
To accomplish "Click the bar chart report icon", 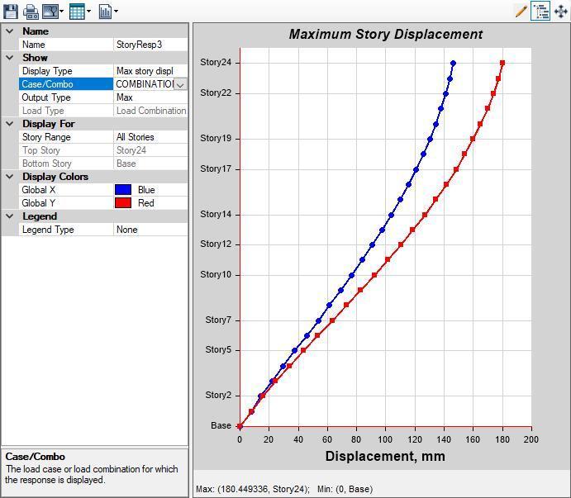I will pos(105,12).
